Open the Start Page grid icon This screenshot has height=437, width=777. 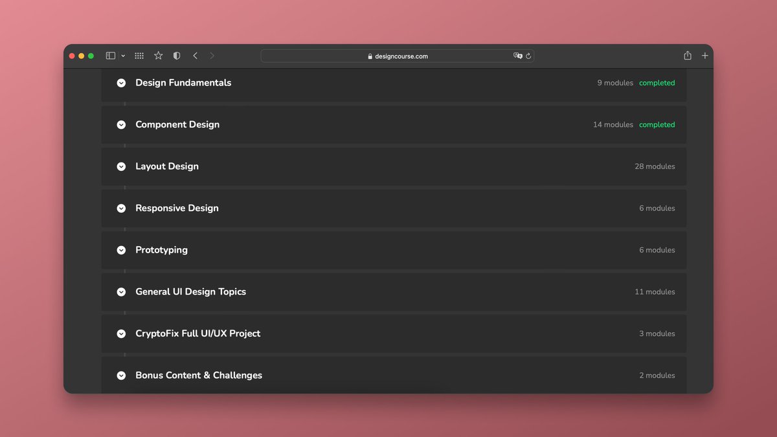(139, 56)
